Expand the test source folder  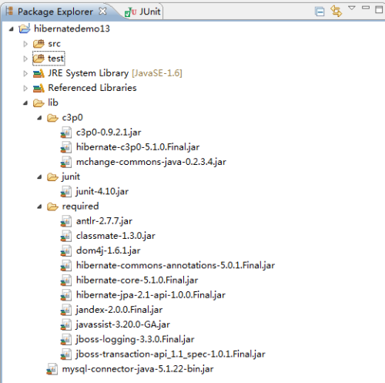click(25, 59)
